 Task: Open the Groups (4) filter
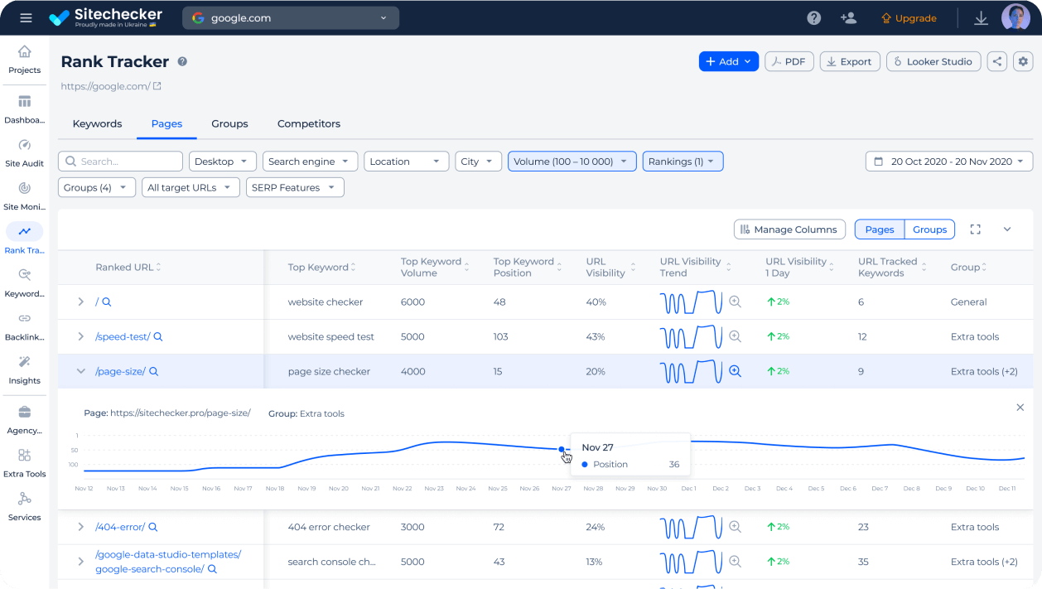(x=97, y=187)
